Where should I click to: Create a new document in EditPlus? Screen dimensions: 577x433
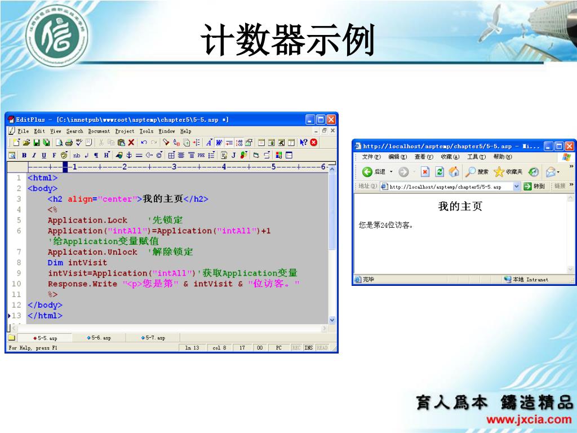point(16,143)
